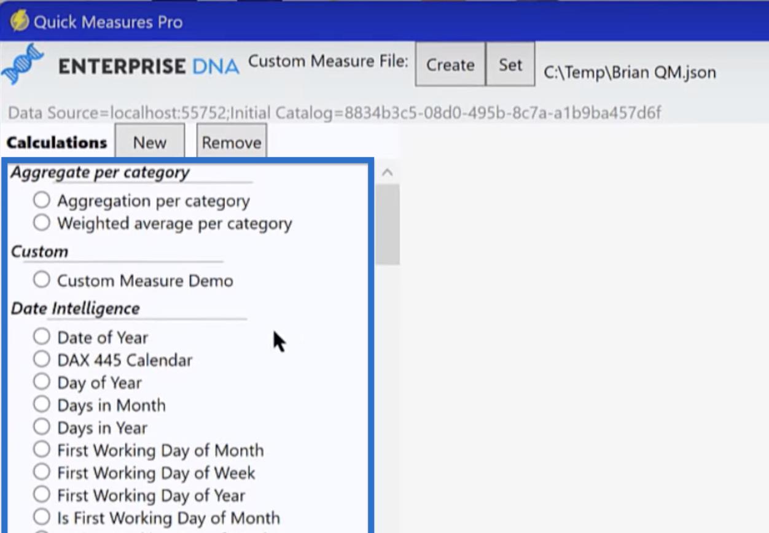Click the Date Intelligence group heading
The image size is (769, 533).
(x=76, y=308)
